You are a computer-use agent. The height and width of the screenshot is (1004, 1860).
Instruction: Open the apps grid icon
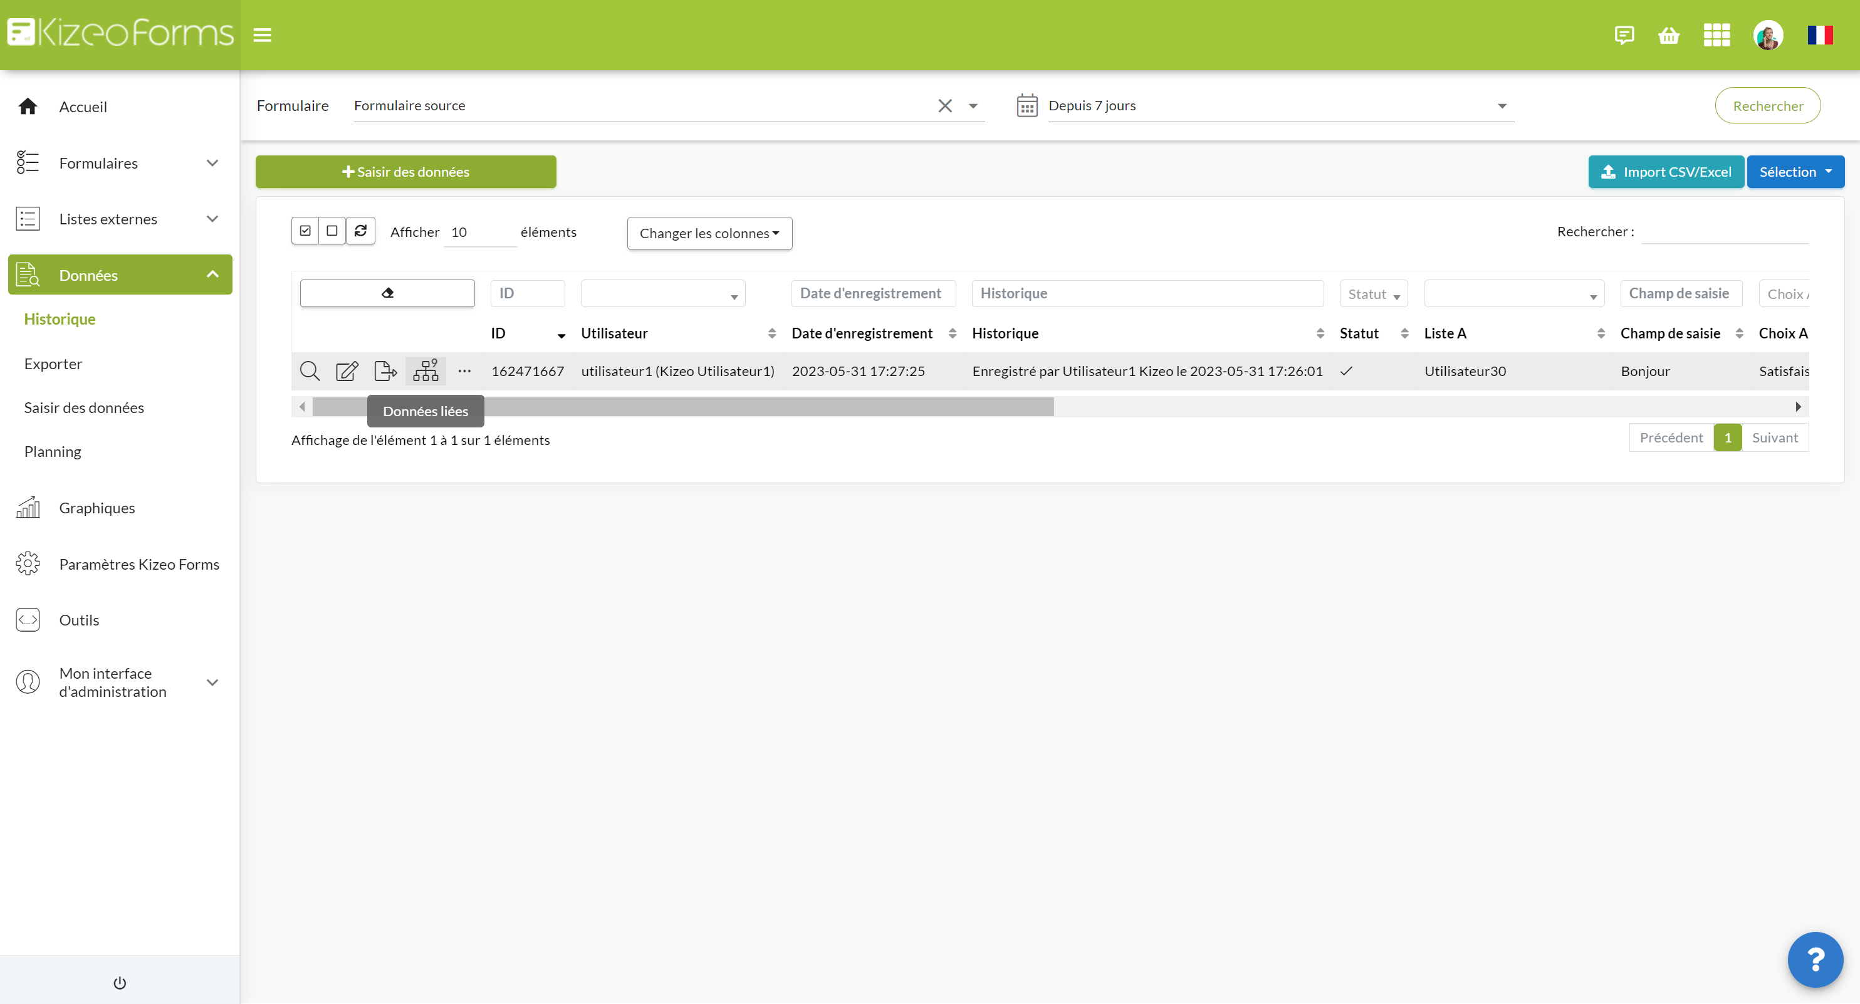1716,34
